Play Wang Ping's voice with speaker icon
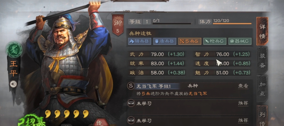 [13, 84]
